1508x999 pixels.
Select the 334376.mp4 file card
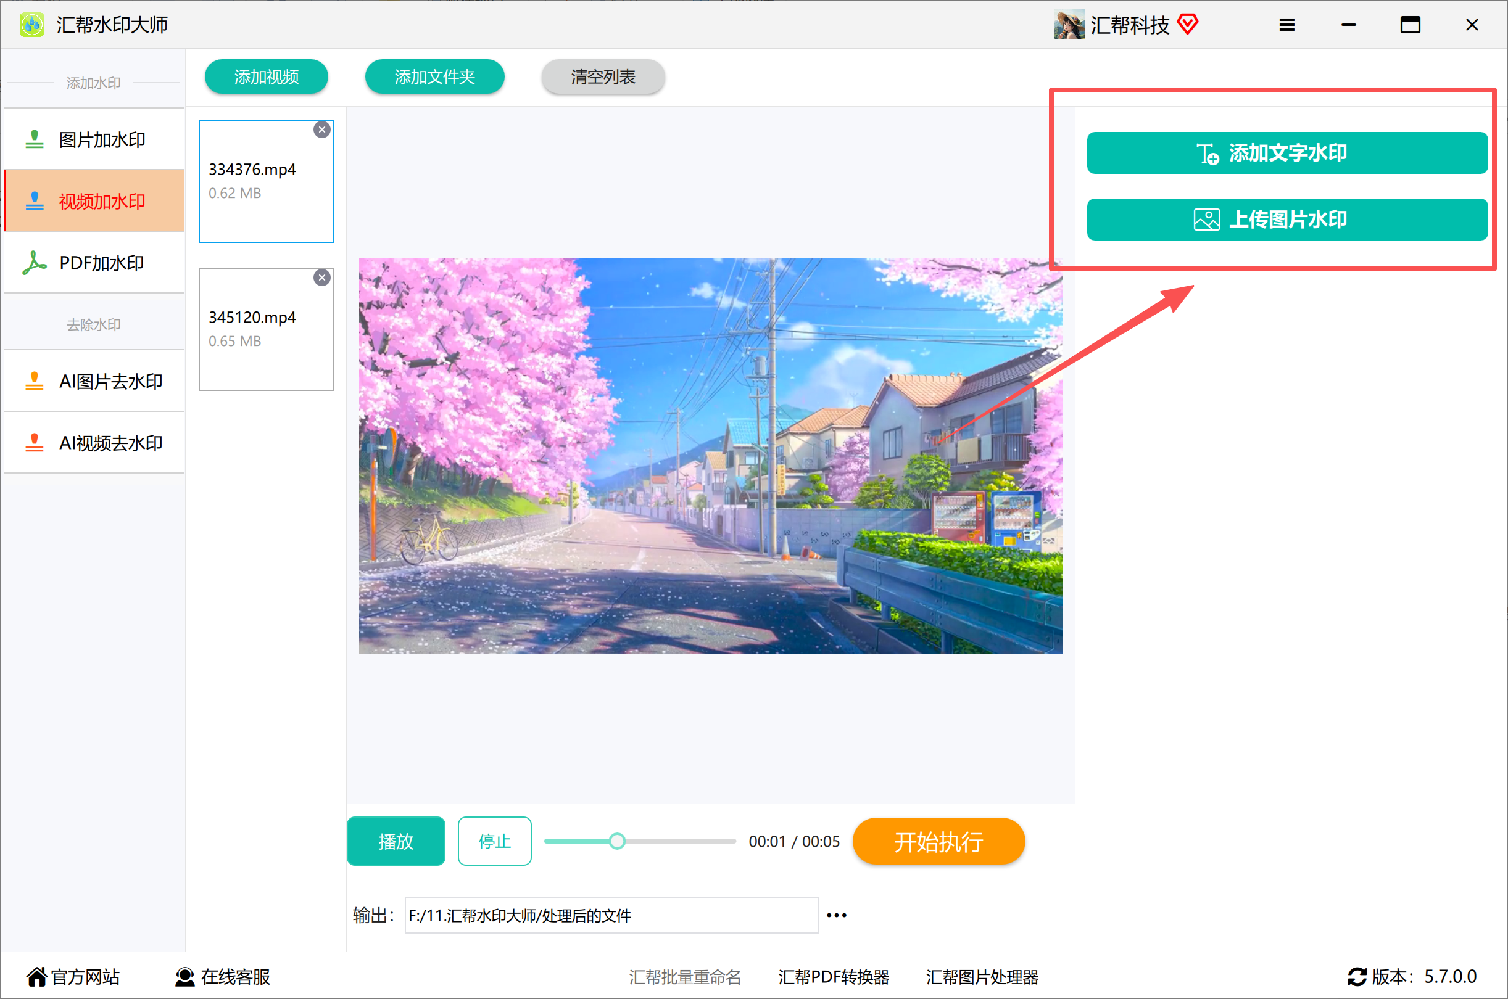point(267,181)
